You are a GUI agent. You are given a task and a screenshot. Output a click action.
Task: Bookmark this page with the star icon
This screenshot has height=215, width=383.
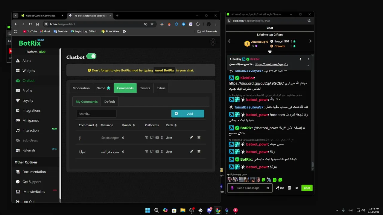[x=152, y=24]
